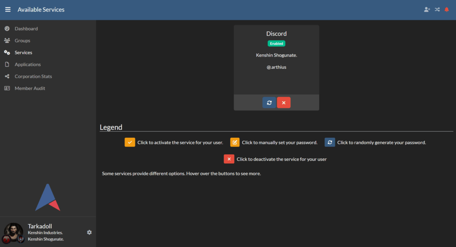Click the Applications file icon
The height and width of the screenshot is (247, 456).
7,64
